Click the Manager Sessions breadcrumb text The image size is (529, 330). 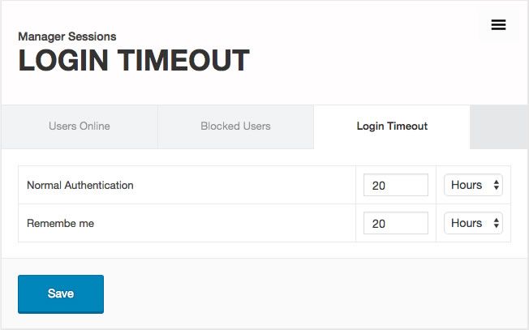[67, 36]
